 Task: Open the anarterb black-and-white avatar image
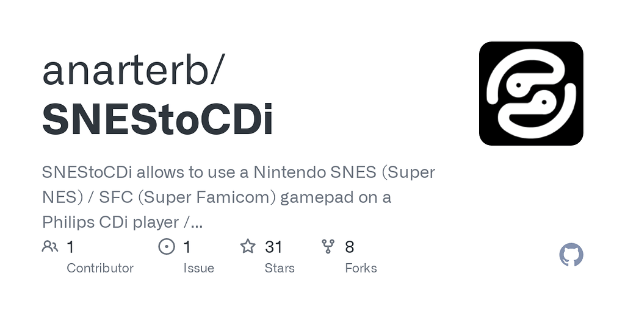coord(531,93)
